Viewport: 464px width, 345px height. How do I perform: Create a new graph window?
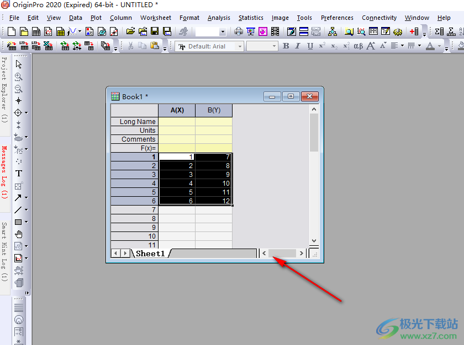click(x=48, y=31)
